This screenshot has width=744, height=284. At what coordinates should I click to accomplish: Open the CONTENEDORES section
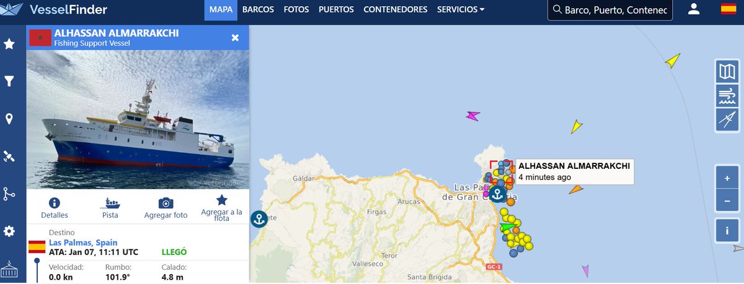pyautogui.click(x=396, y=9)
